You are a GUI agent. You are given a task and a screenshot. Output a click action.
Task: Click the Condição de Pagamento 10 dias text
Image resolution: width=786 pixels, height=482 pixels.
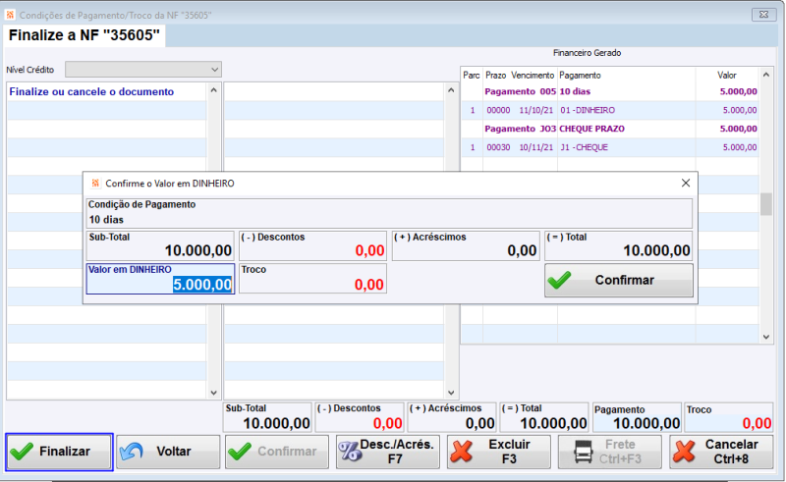[106, 220]
